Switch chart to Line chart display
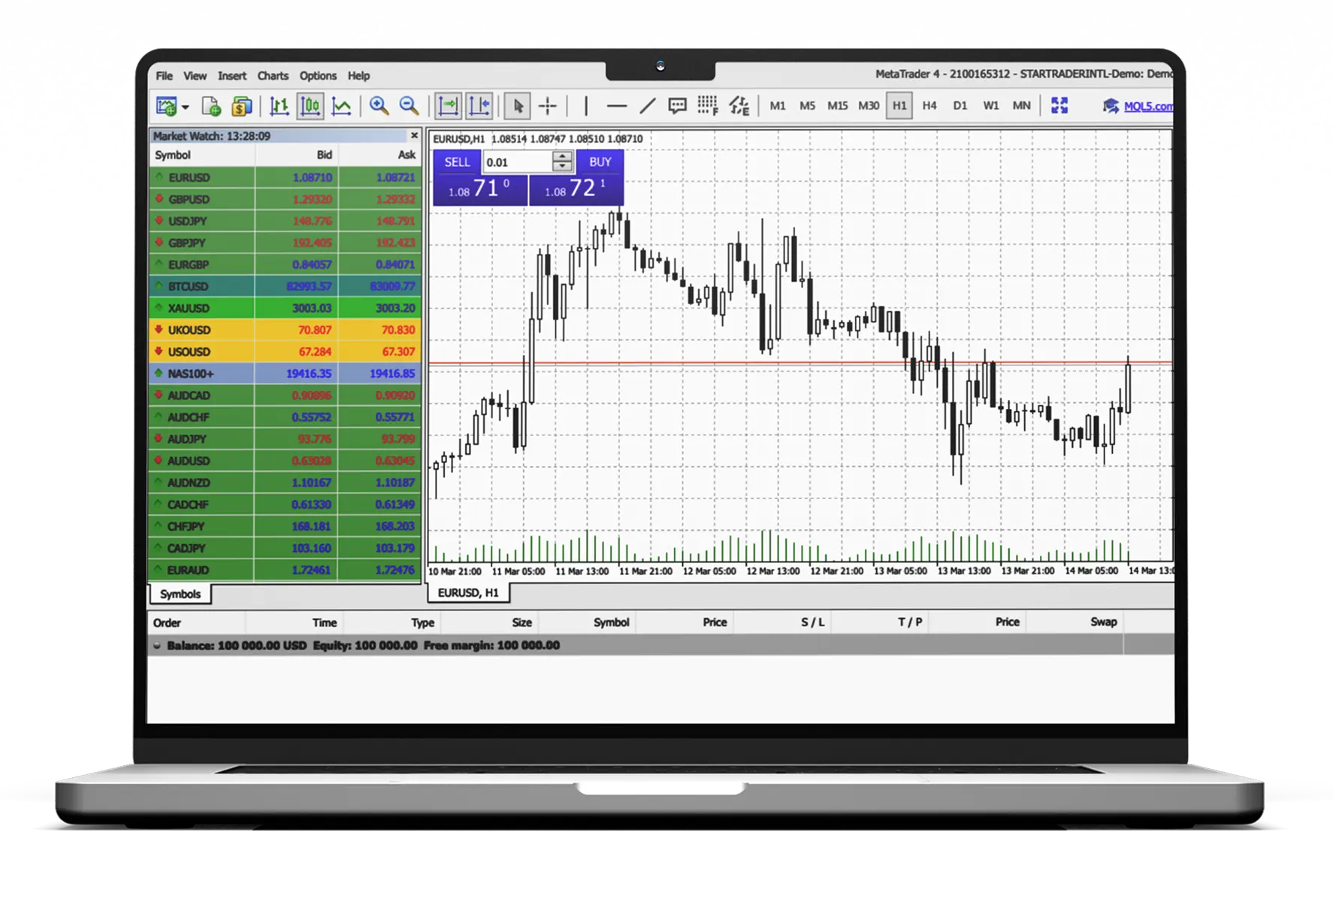Viewport: 1333px width, 902px height. click(x=341, y=106)
